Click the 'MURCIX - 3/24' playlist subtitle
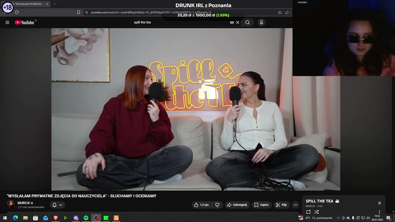 (x=314, y=206)
